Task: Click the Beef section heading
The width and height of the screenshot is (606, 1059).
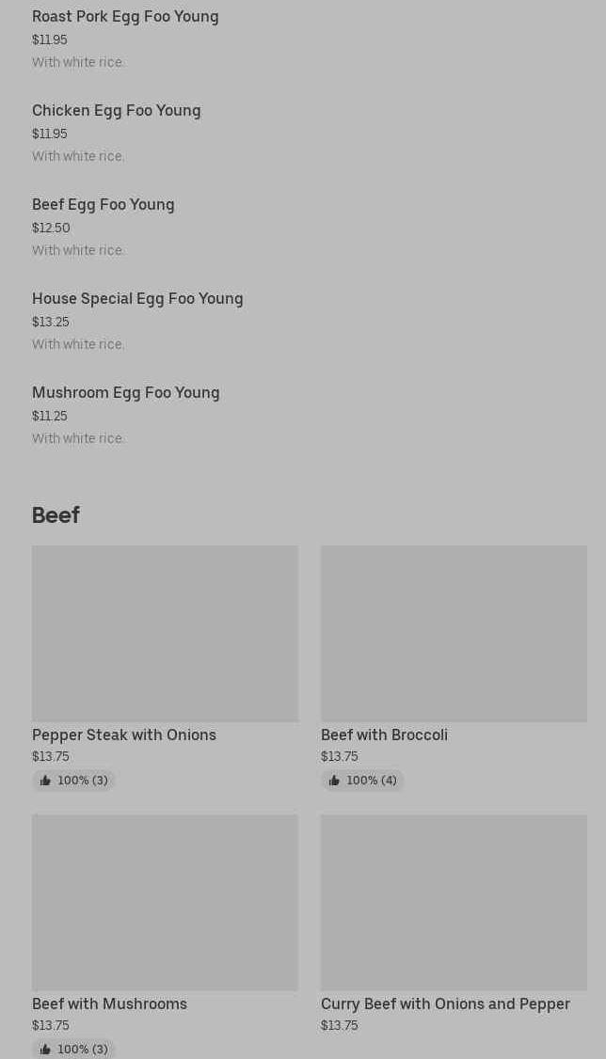Action: (x=56, y=514)
